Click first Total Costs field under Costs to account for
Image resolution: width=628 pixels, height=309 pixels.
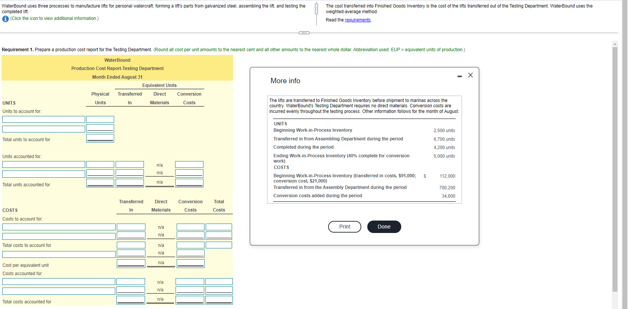219,227
